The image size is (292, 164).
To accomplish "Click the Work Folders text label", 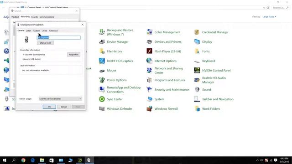I will click(211, 109).
